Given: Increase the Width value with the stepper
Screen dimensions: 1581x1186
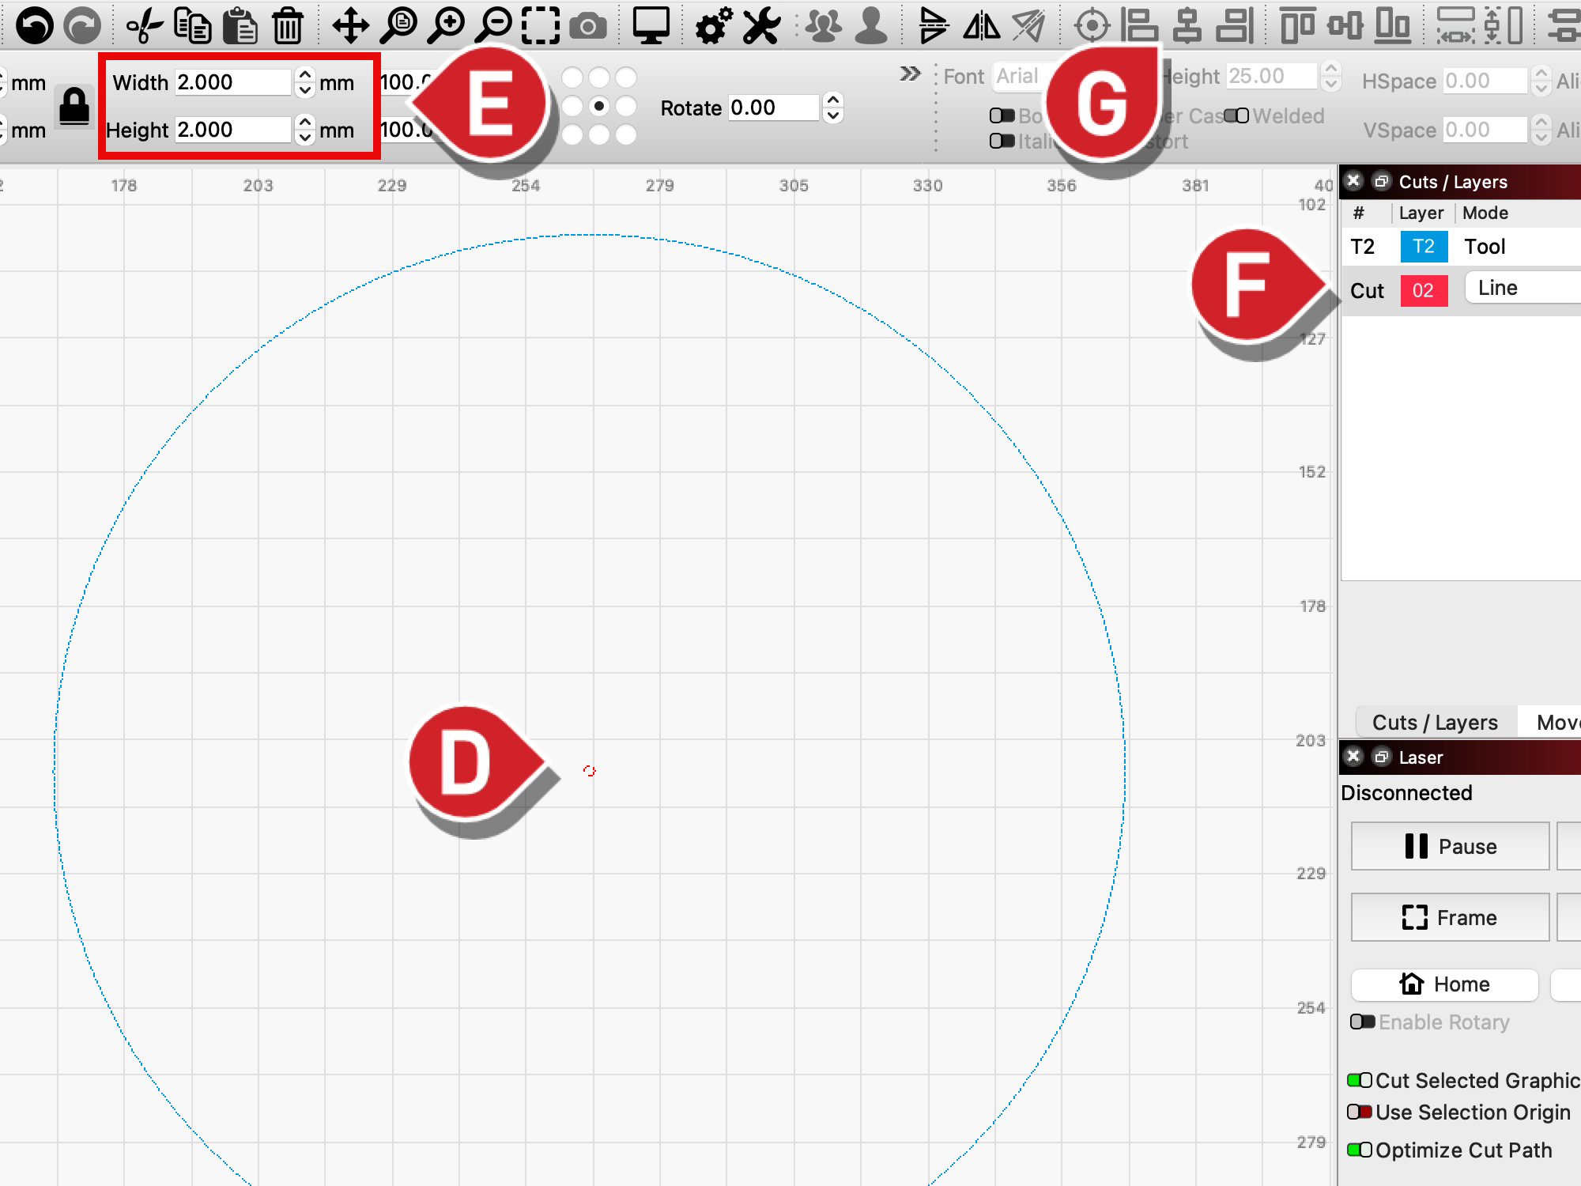Looking at the screenshot, I should coord(305,75).
